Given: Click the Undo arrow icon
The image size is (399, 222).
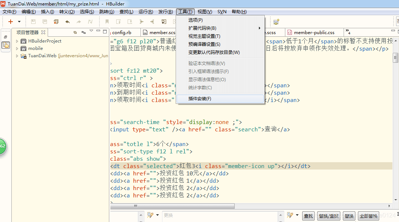Looking at the screenshot, I should point(67,22).
